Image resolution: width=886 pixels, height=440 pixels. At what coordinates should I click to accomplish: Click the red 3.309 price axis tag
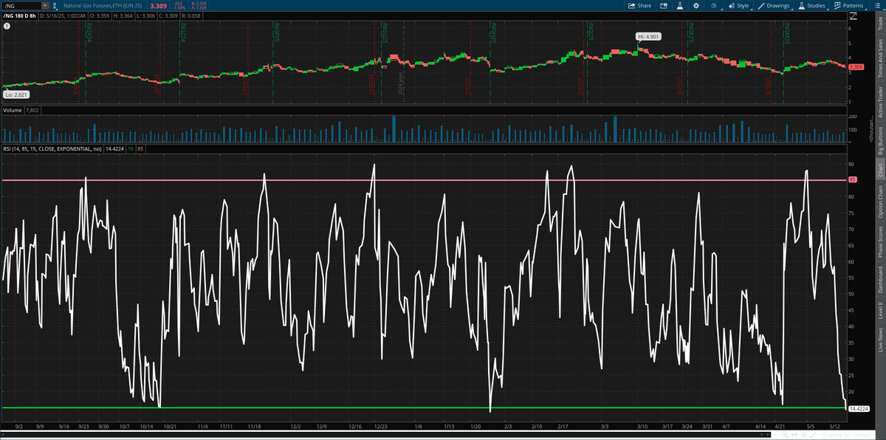click(856, 67)
